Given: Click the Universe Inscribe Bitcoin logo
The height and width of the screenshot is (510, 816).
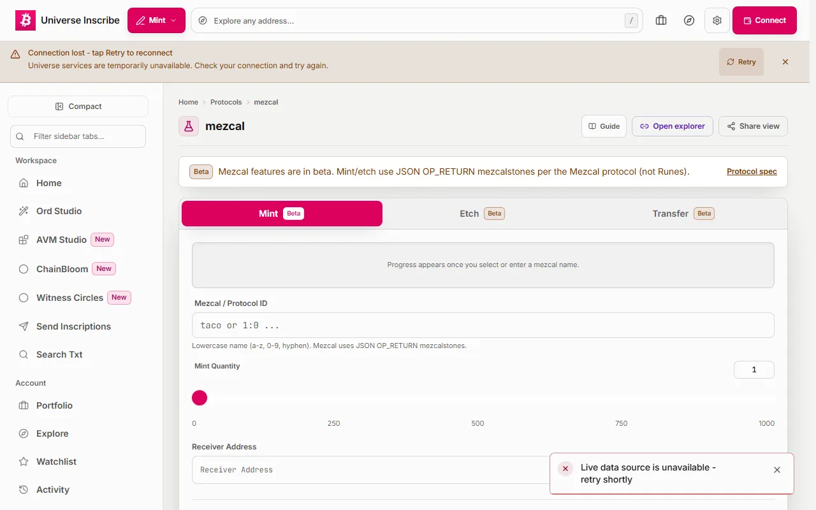Looking at the screenshot, I should pos(25,20).
